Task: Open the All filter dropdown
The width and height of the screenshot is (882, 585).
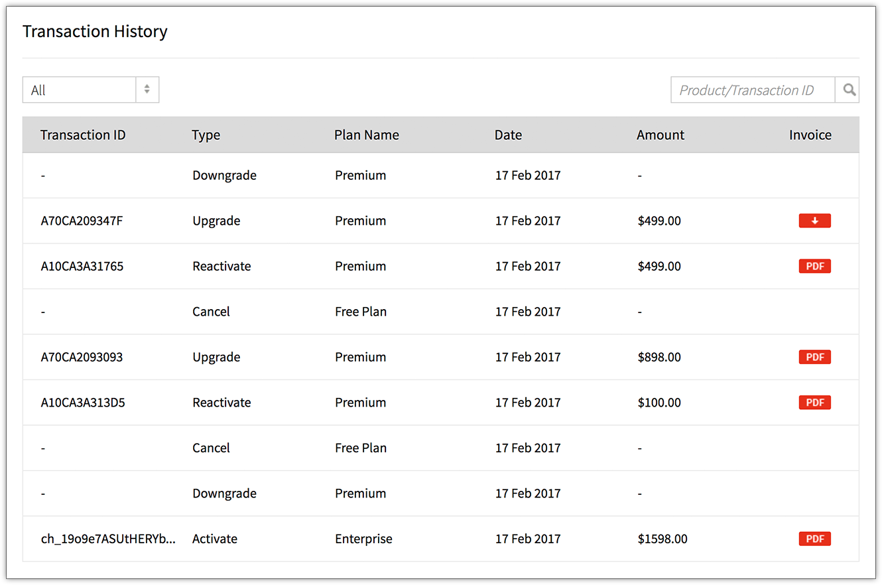Action: [80, 90]
